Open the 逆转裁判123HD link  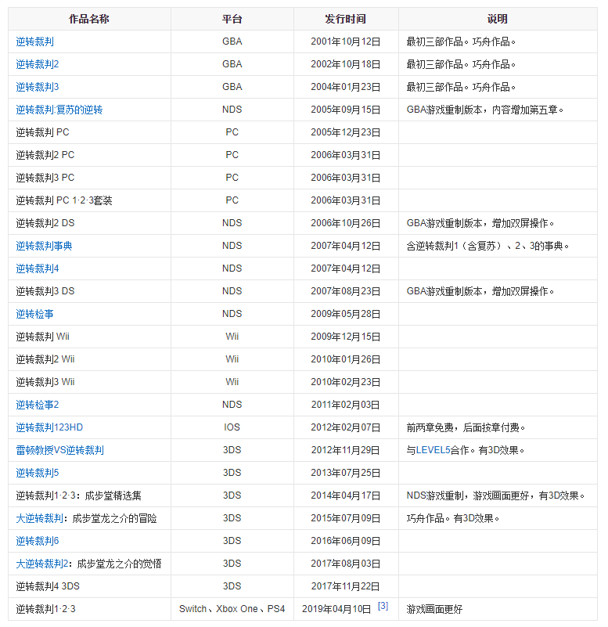click(x=49, y=427)
